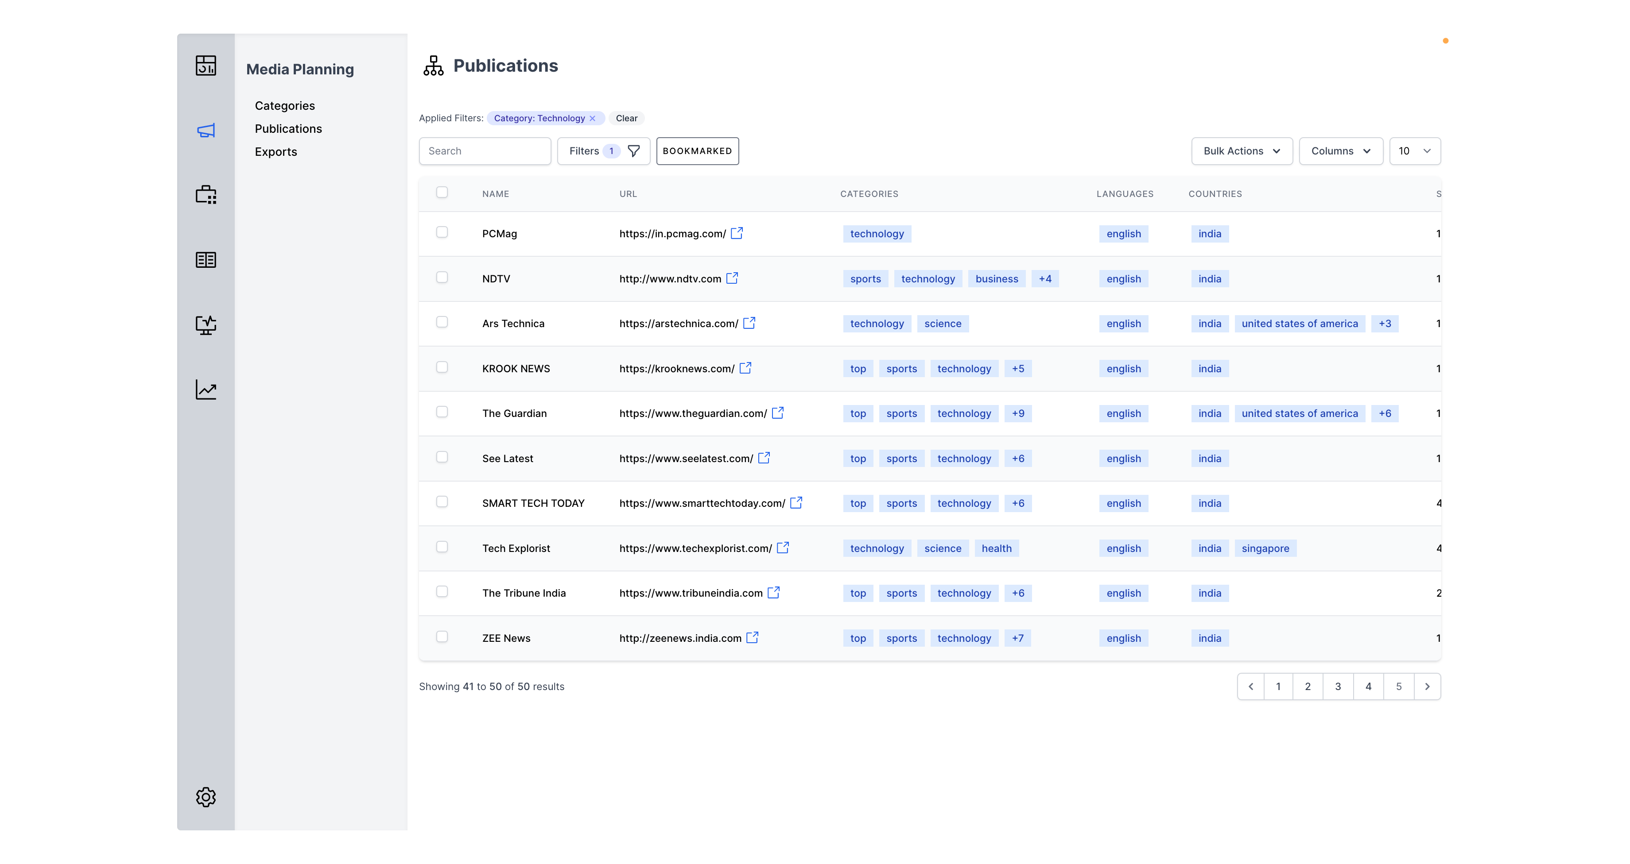
Task: Open PCMag URL external link icon
Action: coord(737,233)
